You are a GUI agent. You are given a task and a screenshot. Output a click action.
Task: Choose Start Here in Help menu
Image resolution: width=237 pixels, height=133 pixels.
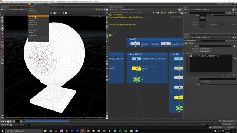coord(31,6)
